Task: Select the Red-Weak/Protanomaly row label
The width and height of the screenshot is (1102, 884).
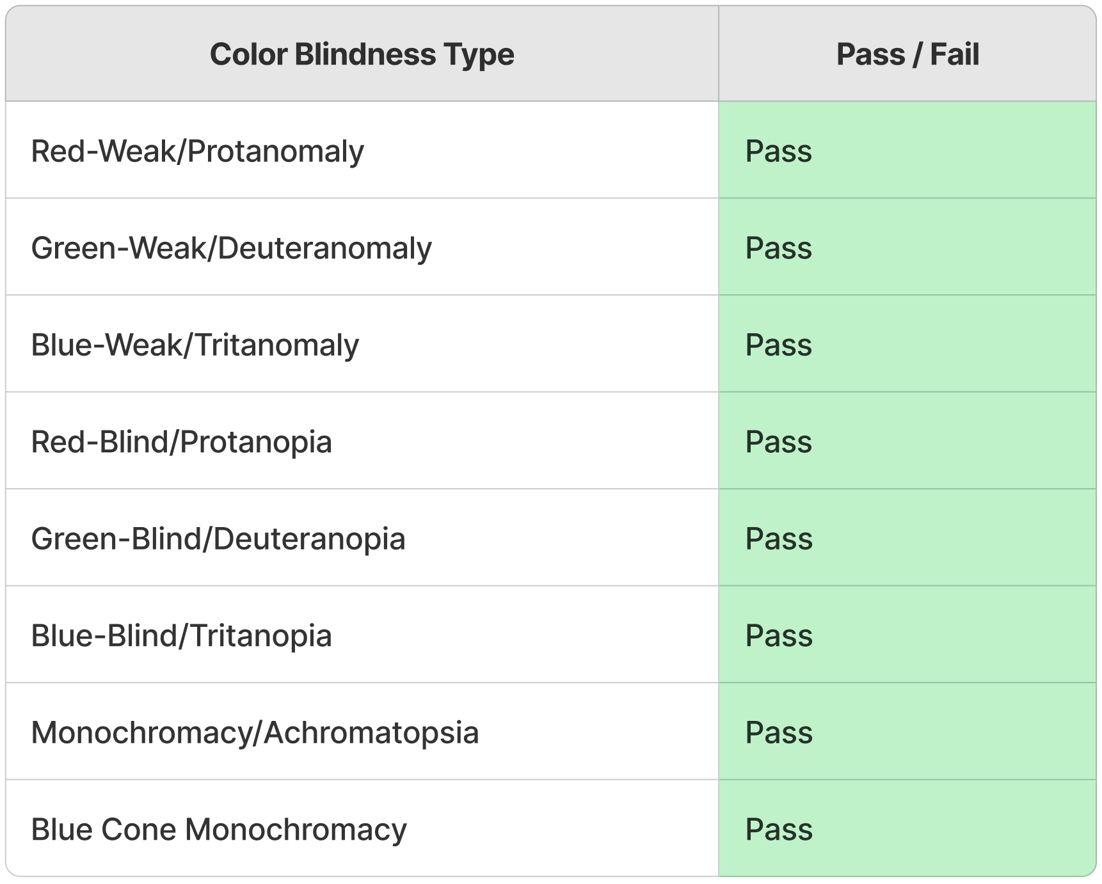Action: click(x=197, y=152)
